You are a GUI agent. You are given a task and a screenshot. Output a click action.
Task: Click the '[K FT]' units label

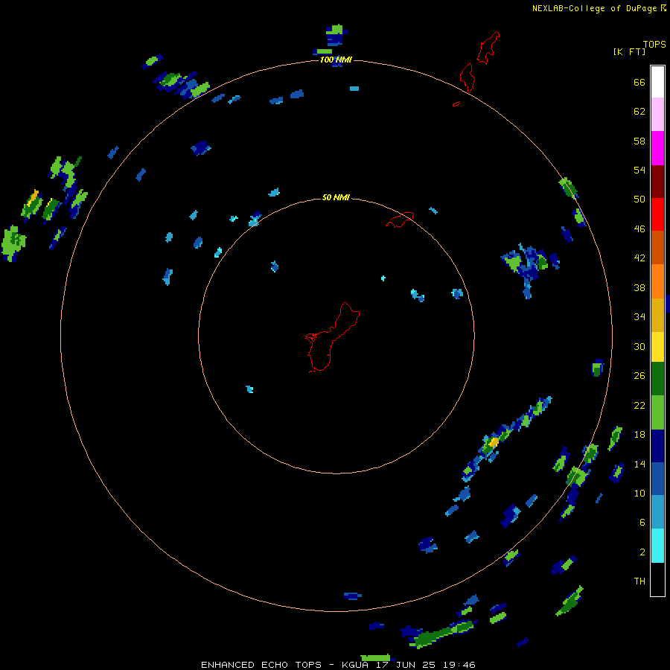629,51
